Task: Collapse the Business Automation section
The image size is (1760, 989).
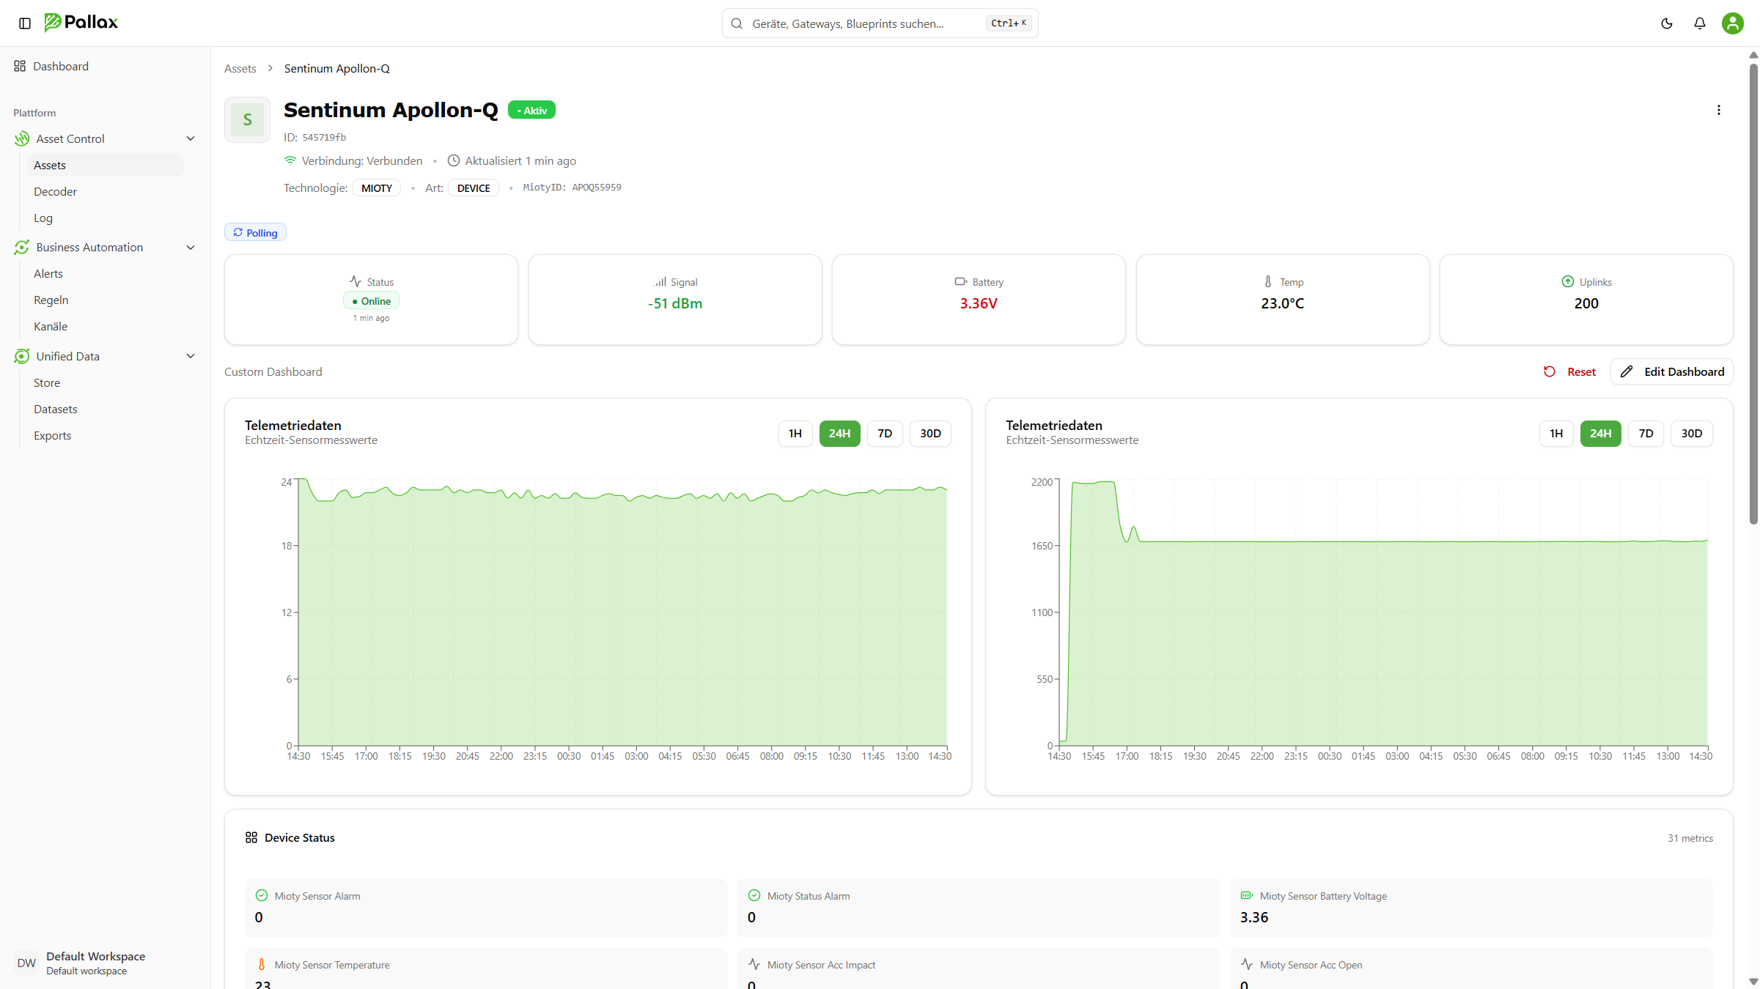Action: tap(191, 247)
